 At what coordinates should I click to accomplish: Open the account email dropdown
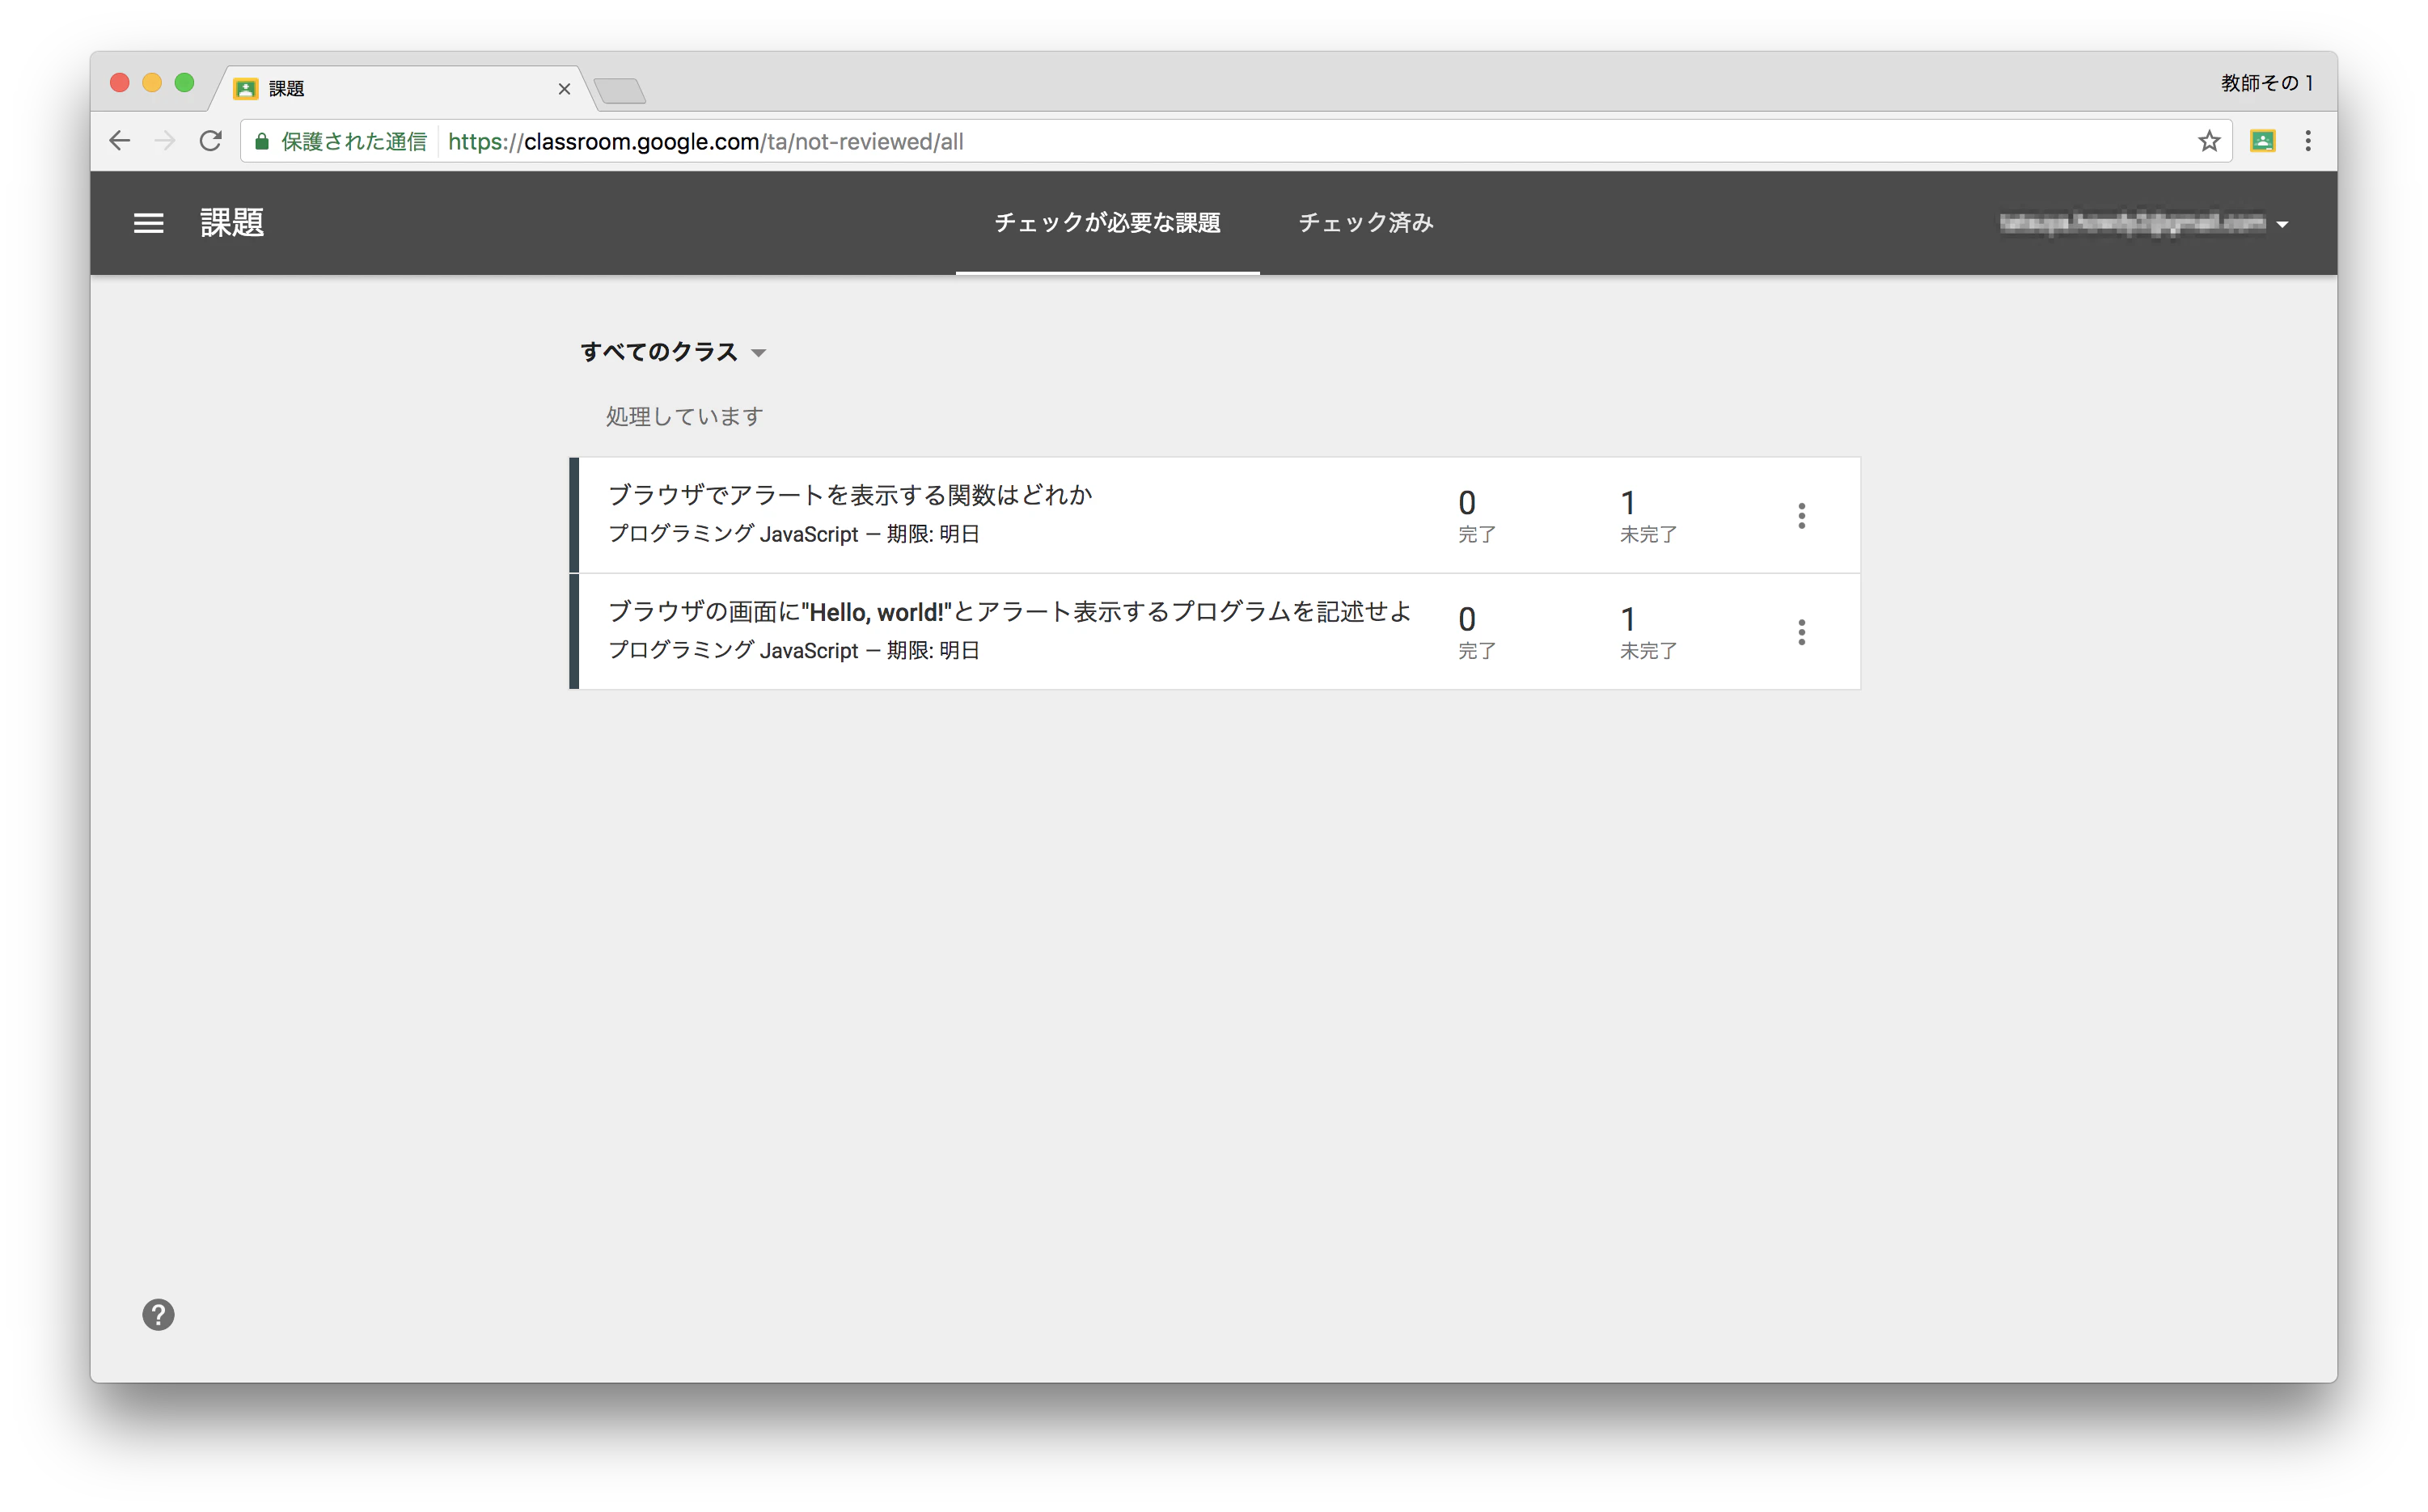pyautogui.click(x=2144, y=223)
